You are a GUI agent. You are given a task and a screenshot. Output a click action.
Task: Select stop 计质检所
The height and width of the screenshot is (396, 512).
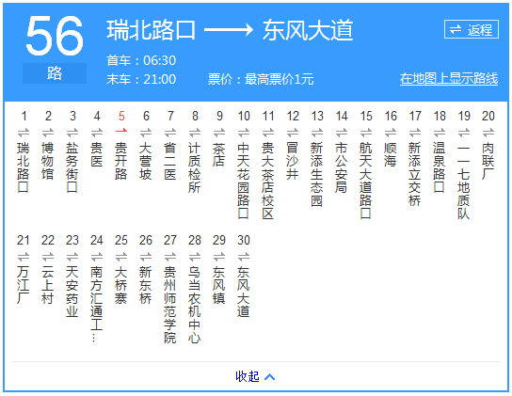point(195,167)
